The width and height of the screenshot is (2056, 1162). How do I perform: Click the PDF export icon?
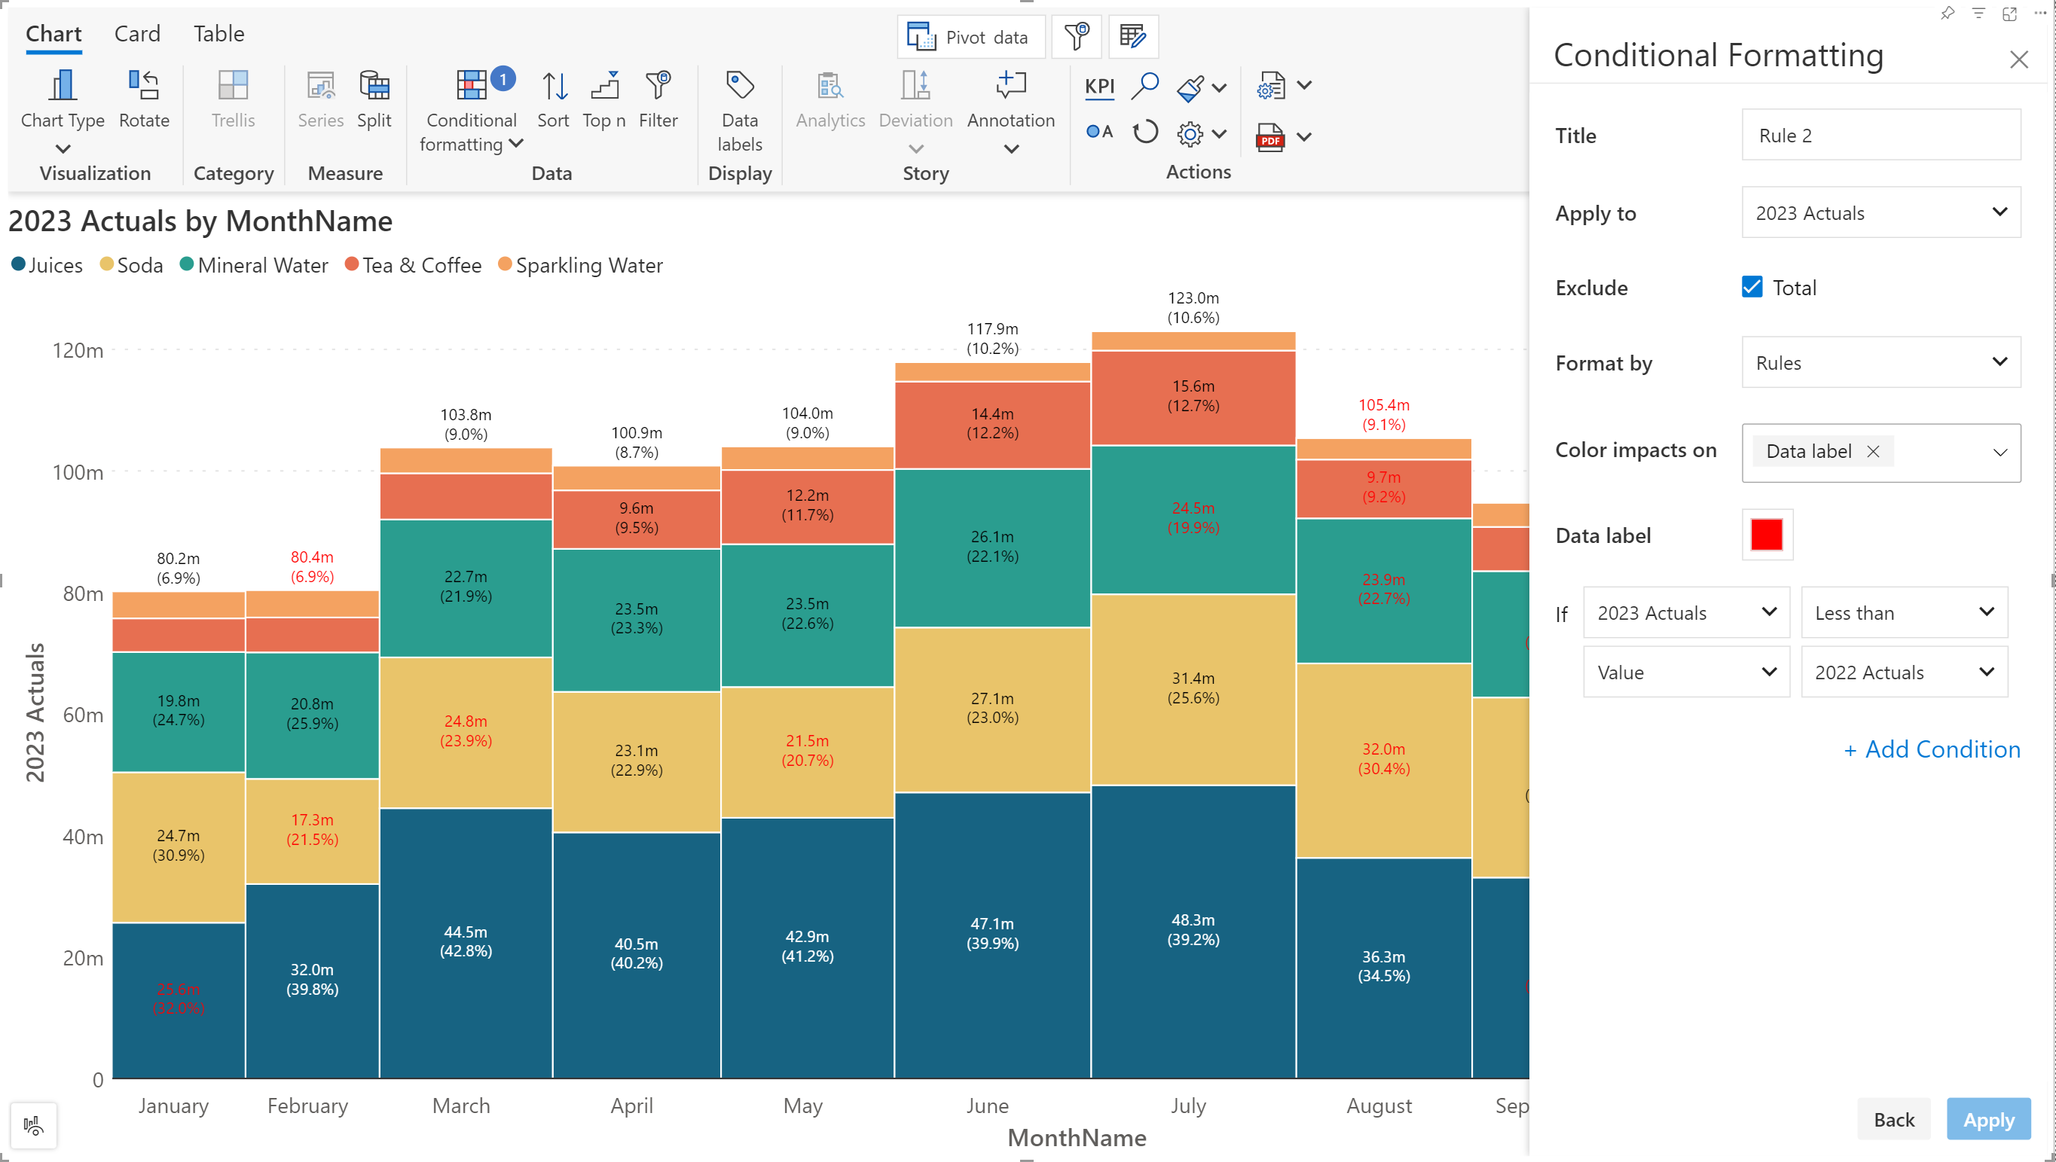(1269, 136)
